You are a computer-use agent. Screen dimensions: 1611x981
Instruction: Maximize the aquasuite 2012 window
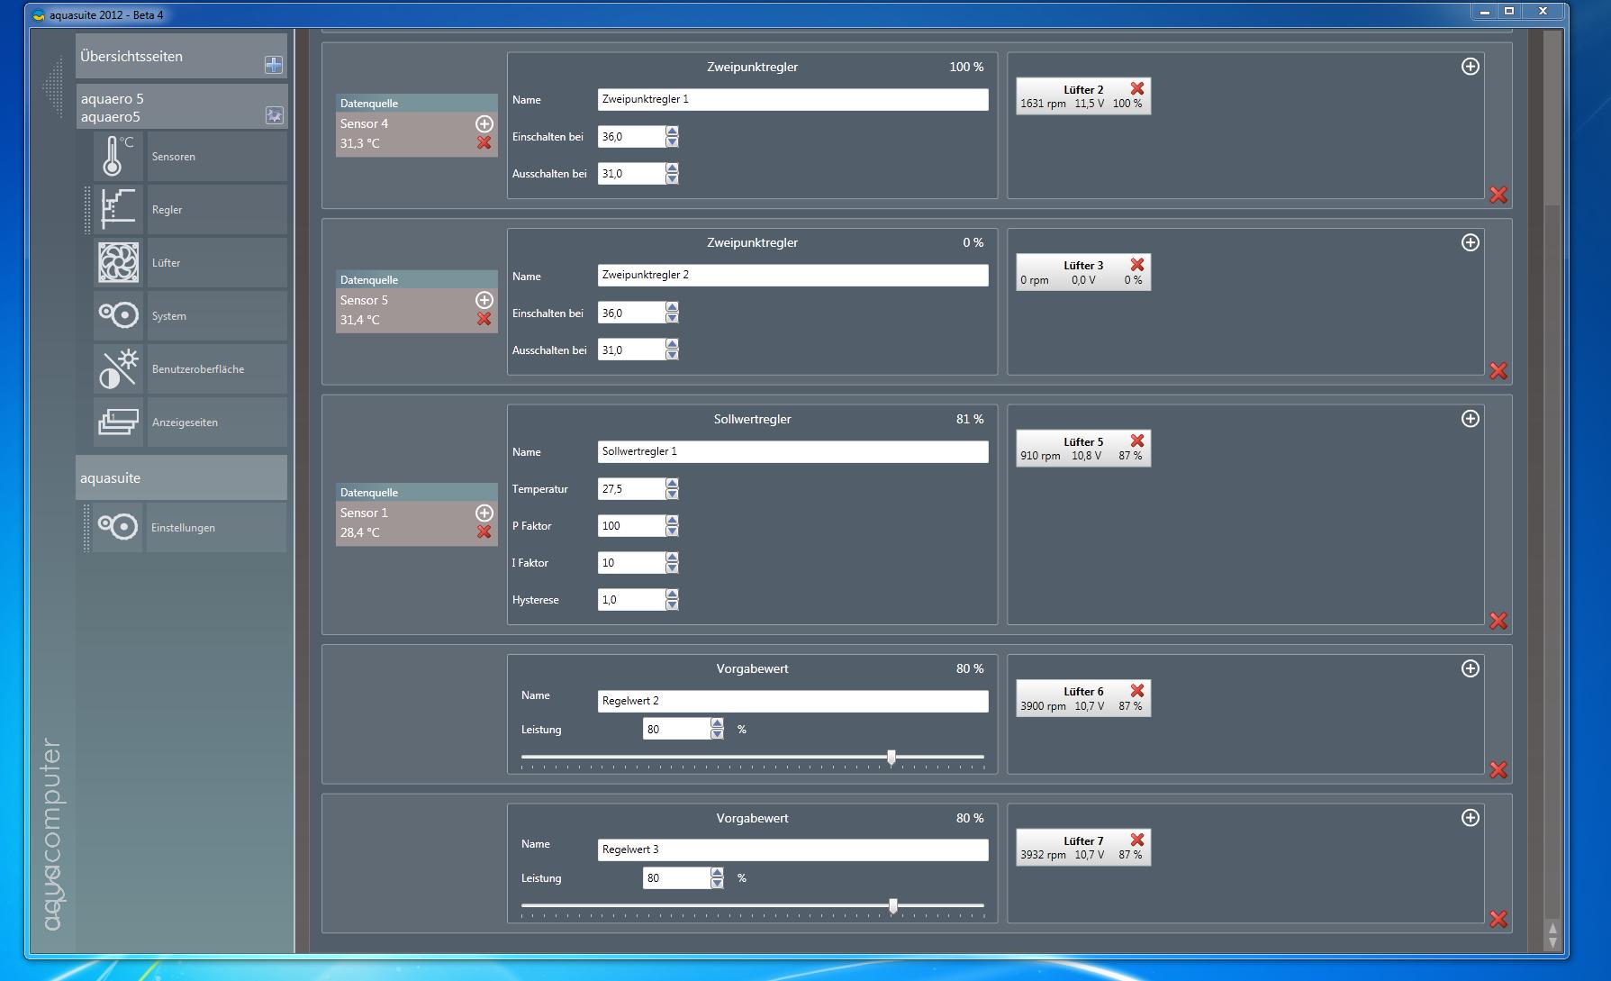click(x=1509, y=11)
